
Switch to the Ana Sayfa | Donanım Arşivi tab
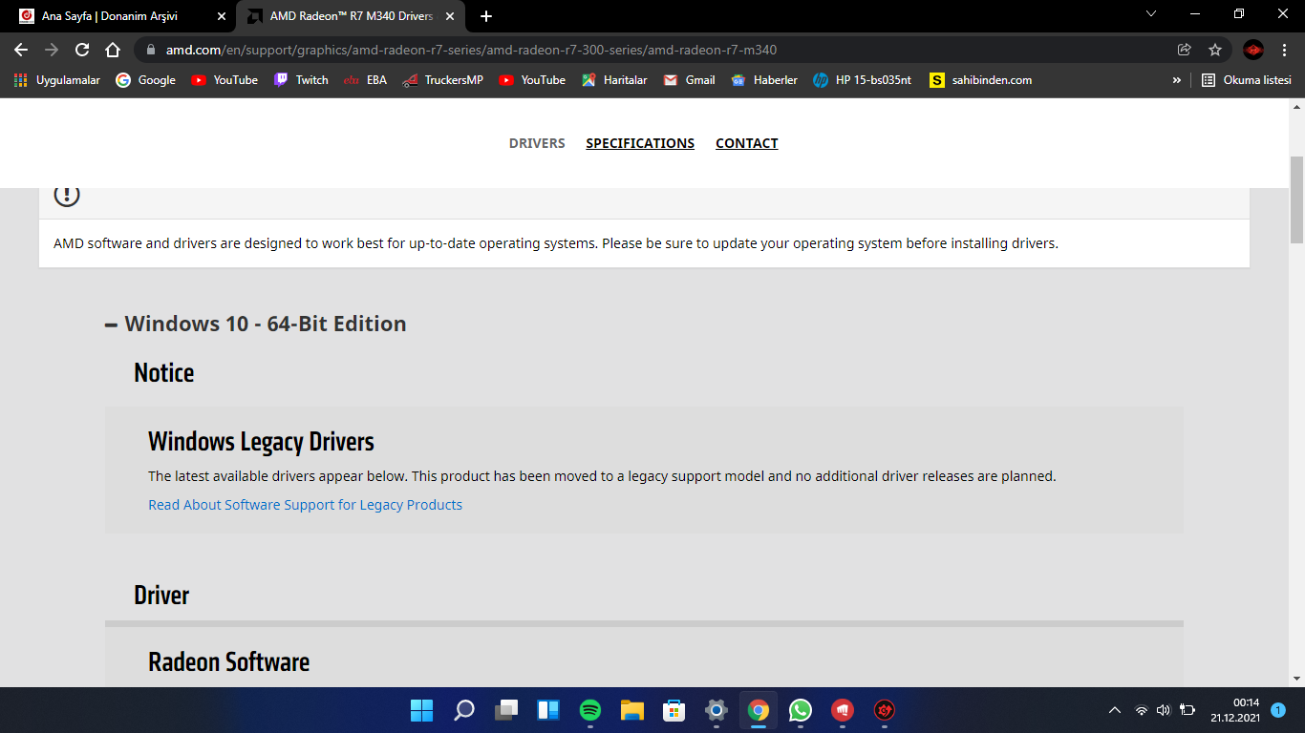[121, 16]
